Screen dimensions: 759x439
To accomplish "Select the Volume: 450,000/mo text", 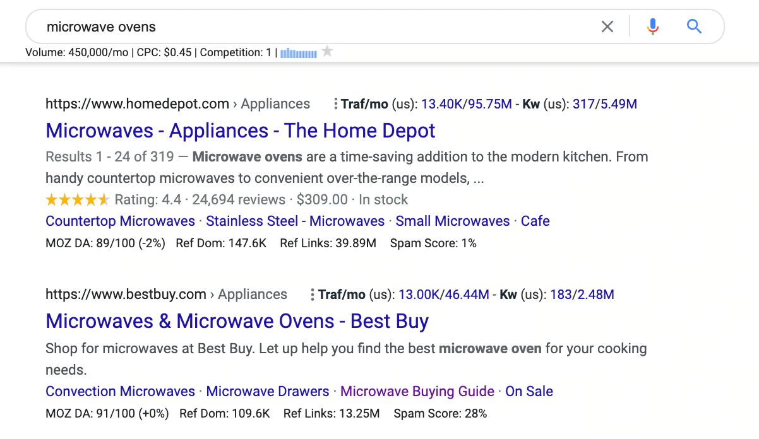I will click(76, 52).
